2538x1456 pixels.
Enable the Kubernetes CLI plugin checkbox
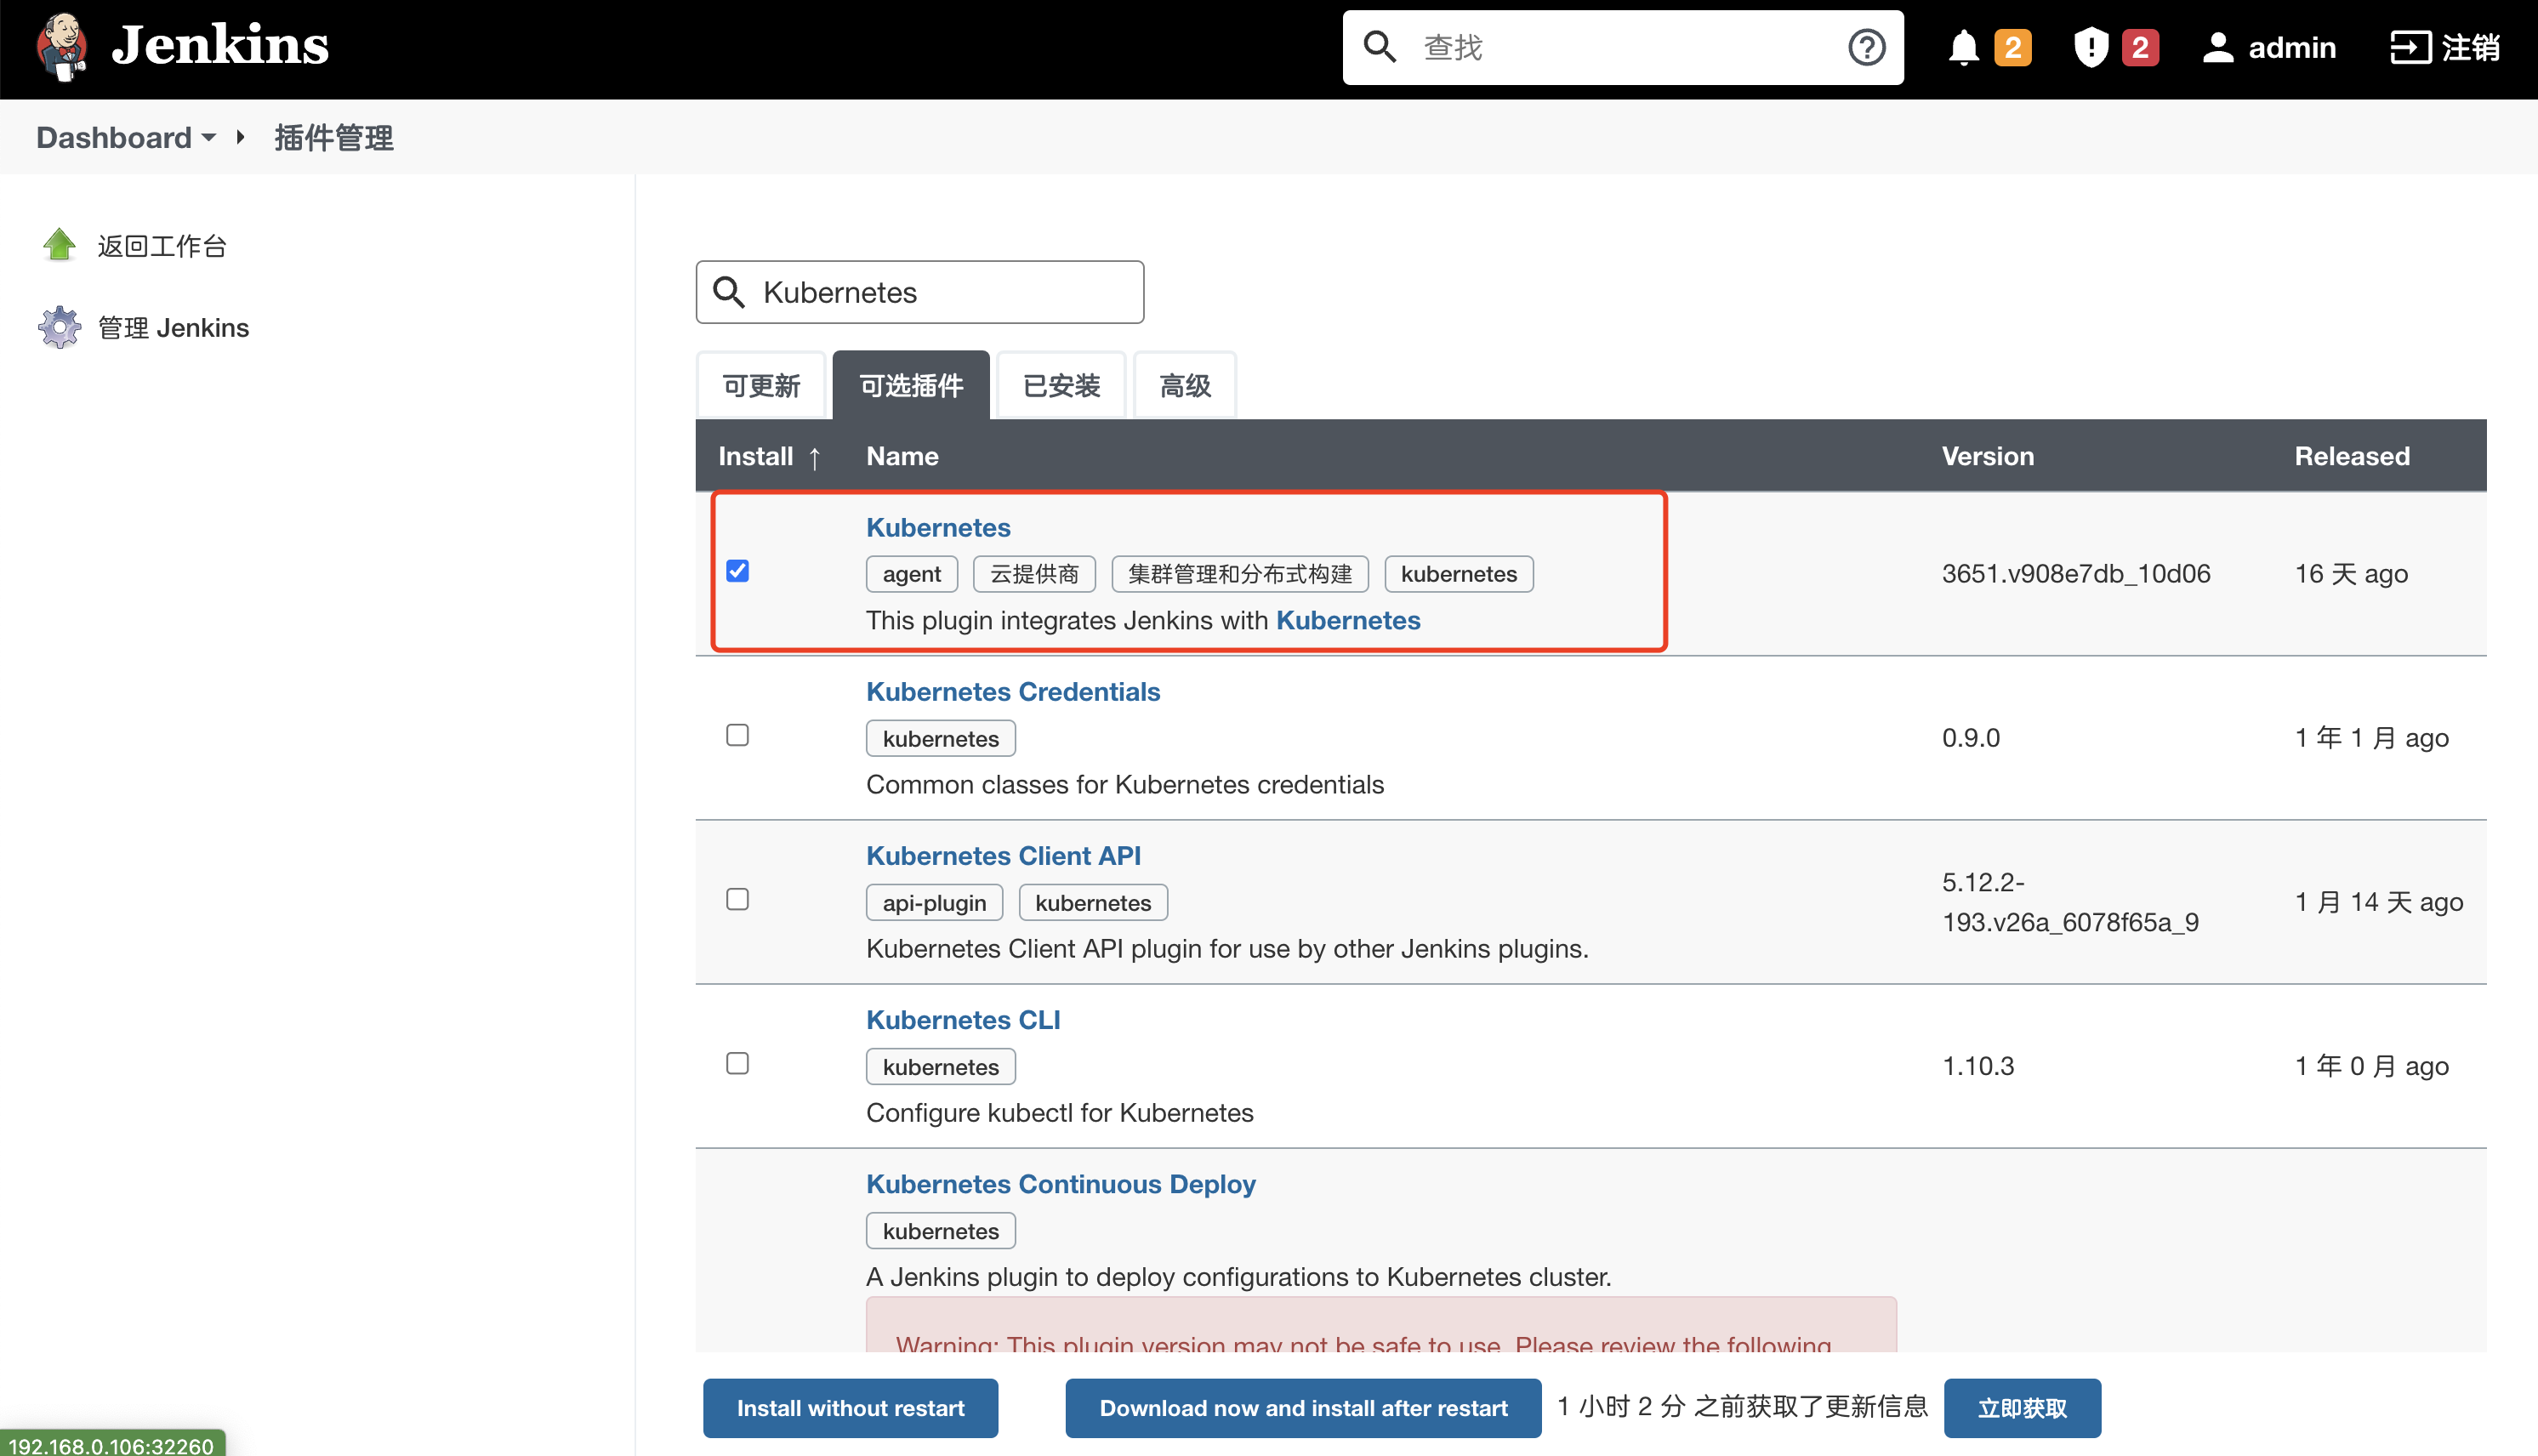(x=738, y=1063)
